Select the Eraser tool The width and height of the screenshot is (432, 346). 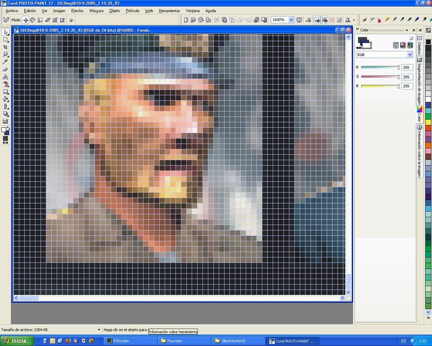5,70
